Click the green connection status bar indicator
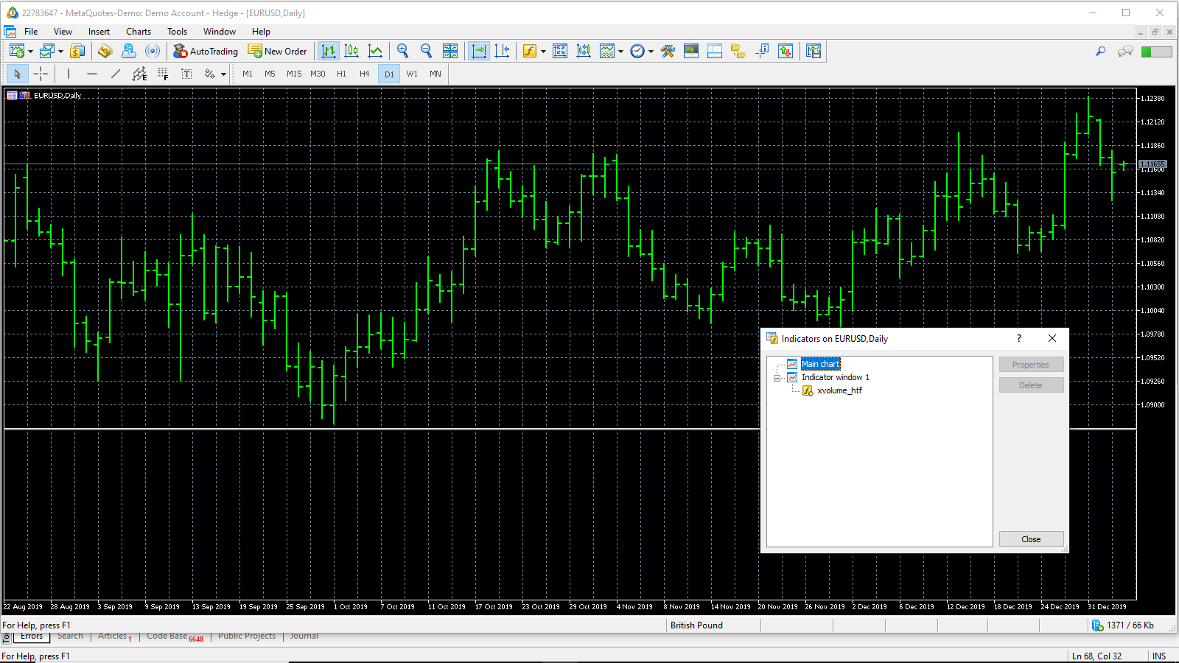Image resolution: width=1179 pixels, height=663 pixels. [1156, 52]
